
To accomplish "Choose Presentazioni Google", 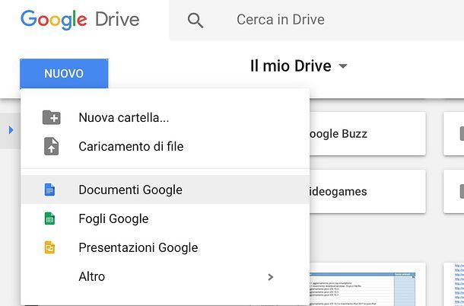I will (165, 247).
